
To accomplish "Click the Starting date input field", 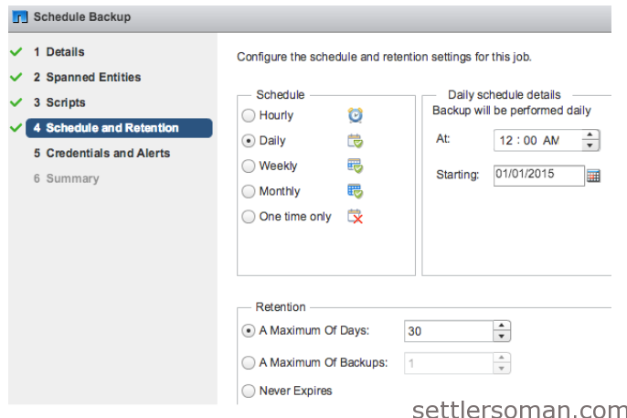I will [x=538, y=176].
